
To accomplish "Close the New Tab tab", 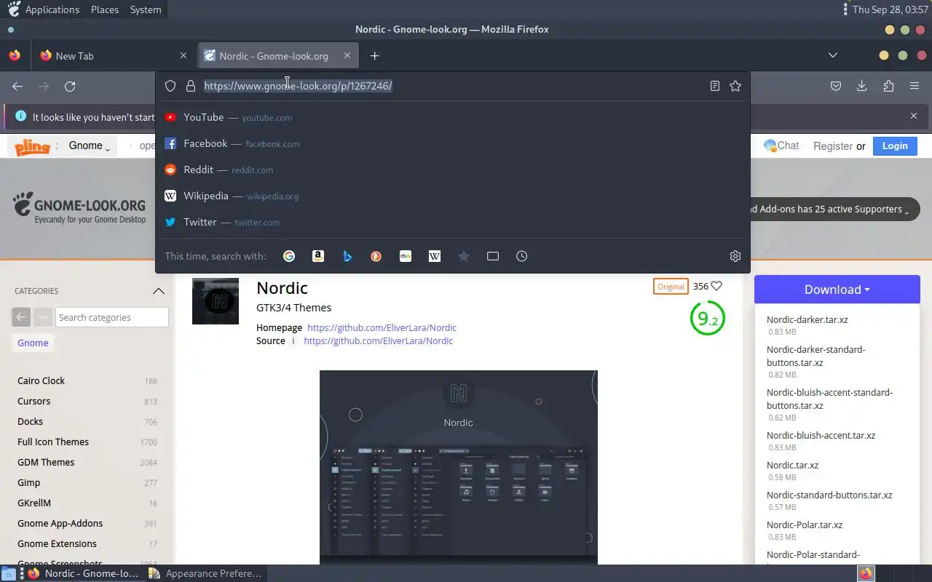I will 183,55.
